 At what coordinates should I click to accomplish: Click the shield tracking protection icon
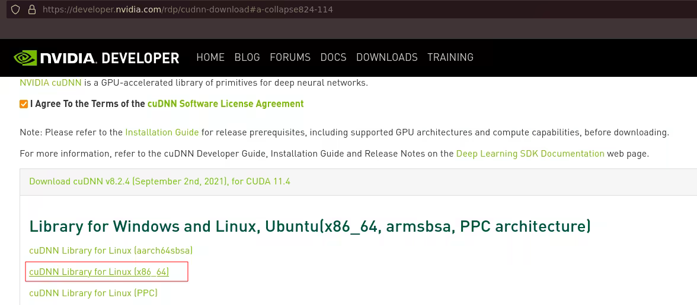pos(15,9)
